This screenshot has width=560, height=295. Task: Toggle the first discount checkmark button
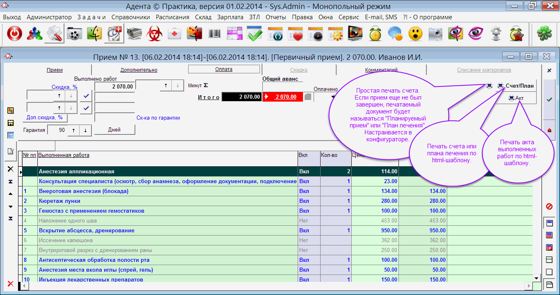(x=86, y=96)
